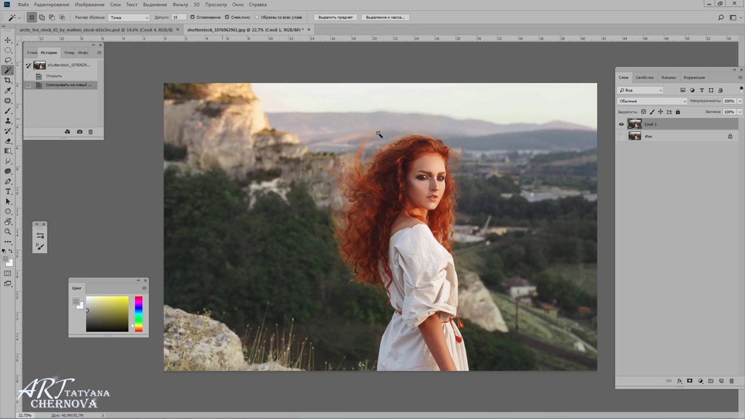The height and width of the screenshot is (419, 745).
Task: Filter layers by type layers icon
Action: click(701, 90)
